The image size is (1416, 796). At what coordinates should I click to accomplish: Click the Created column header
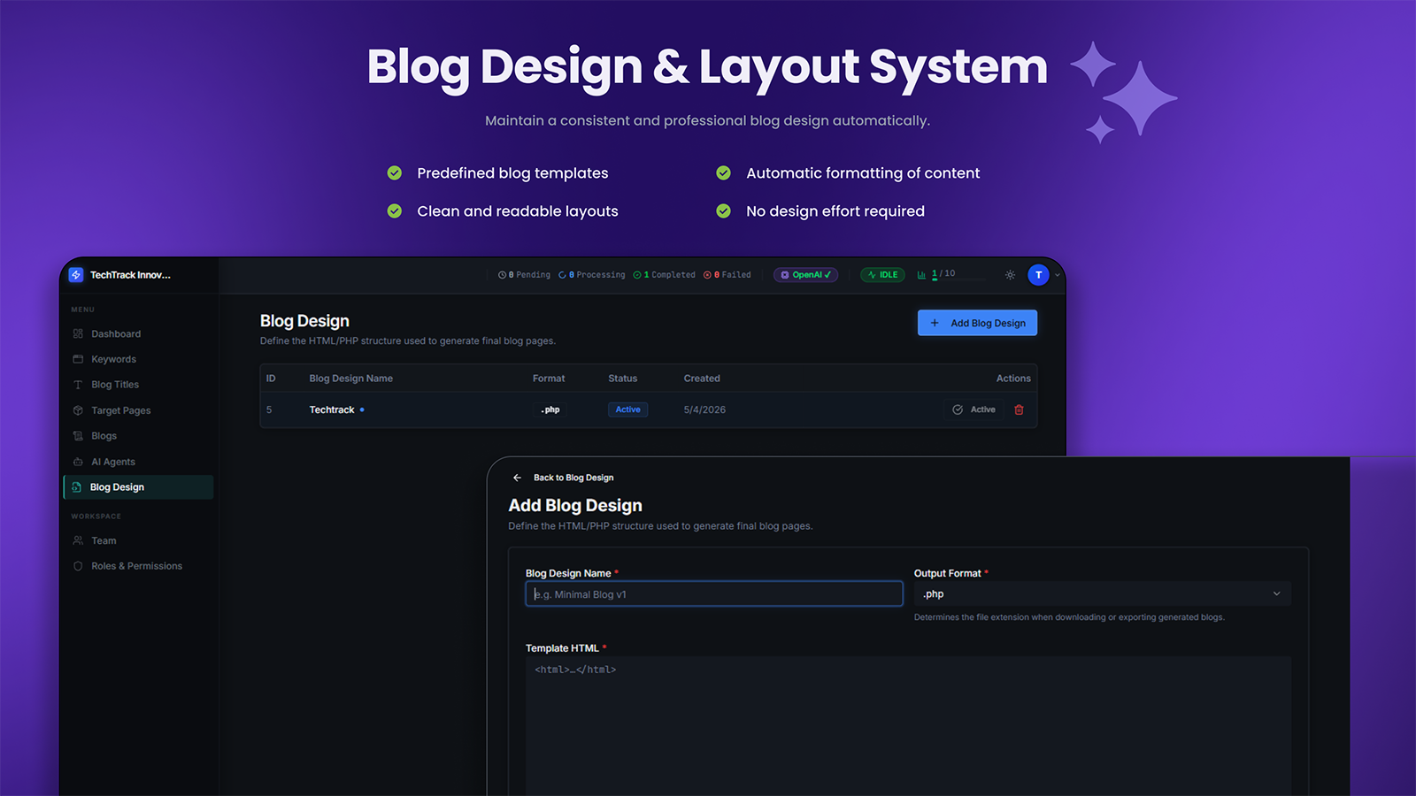[702, 379]
